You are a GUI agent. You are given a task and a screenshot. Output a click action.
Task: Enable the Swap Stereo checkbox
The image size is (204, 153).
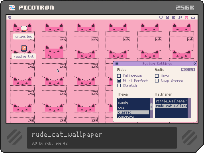[x=157, y=80]
